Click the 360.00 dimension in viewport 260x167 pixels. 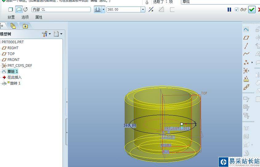pyautogui.click(x=130, y=126)
